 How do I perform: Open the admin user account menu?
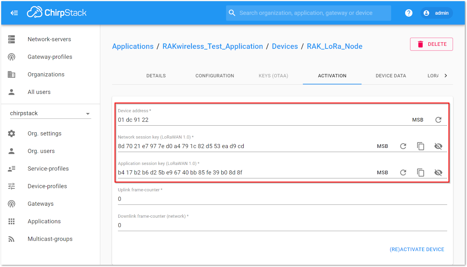click(x=437, y=13)
